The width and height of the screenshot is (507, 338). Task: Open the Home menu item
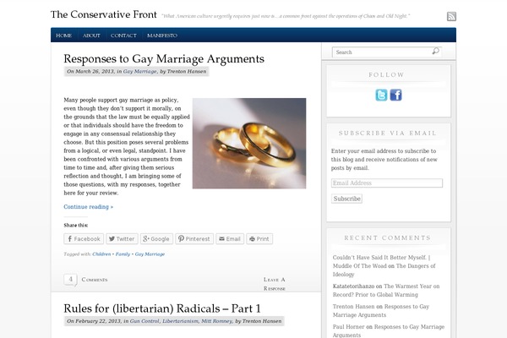coord(64,35)
